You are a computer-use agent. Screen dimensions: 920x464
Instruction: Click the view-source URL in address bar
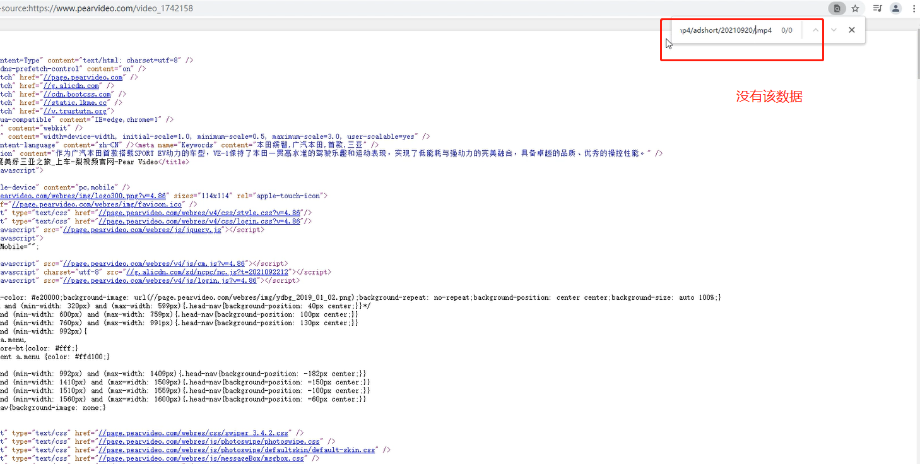[x=97, y=8]
